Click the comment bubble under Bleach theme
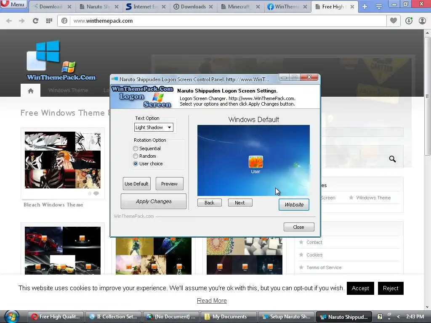 tap(96, 193)
